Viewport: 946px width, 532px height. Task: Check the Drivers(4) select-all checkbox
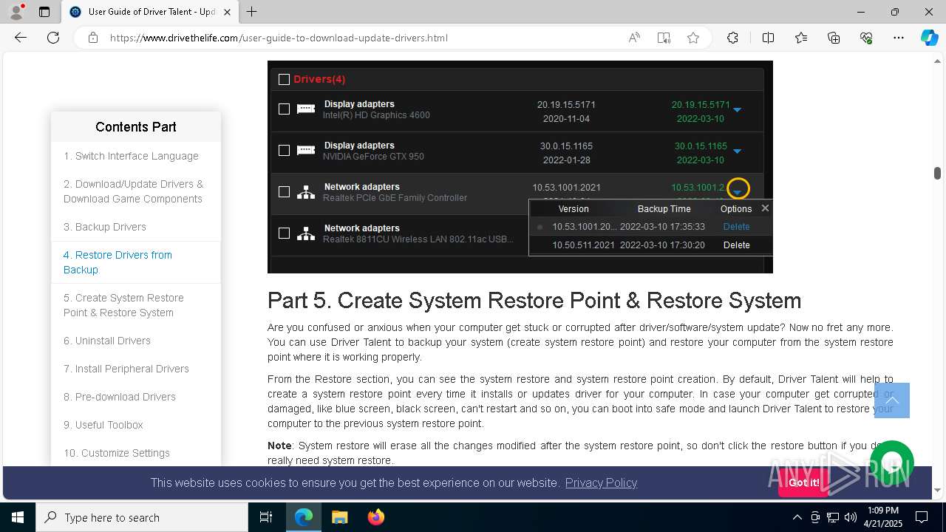point(284,79)
